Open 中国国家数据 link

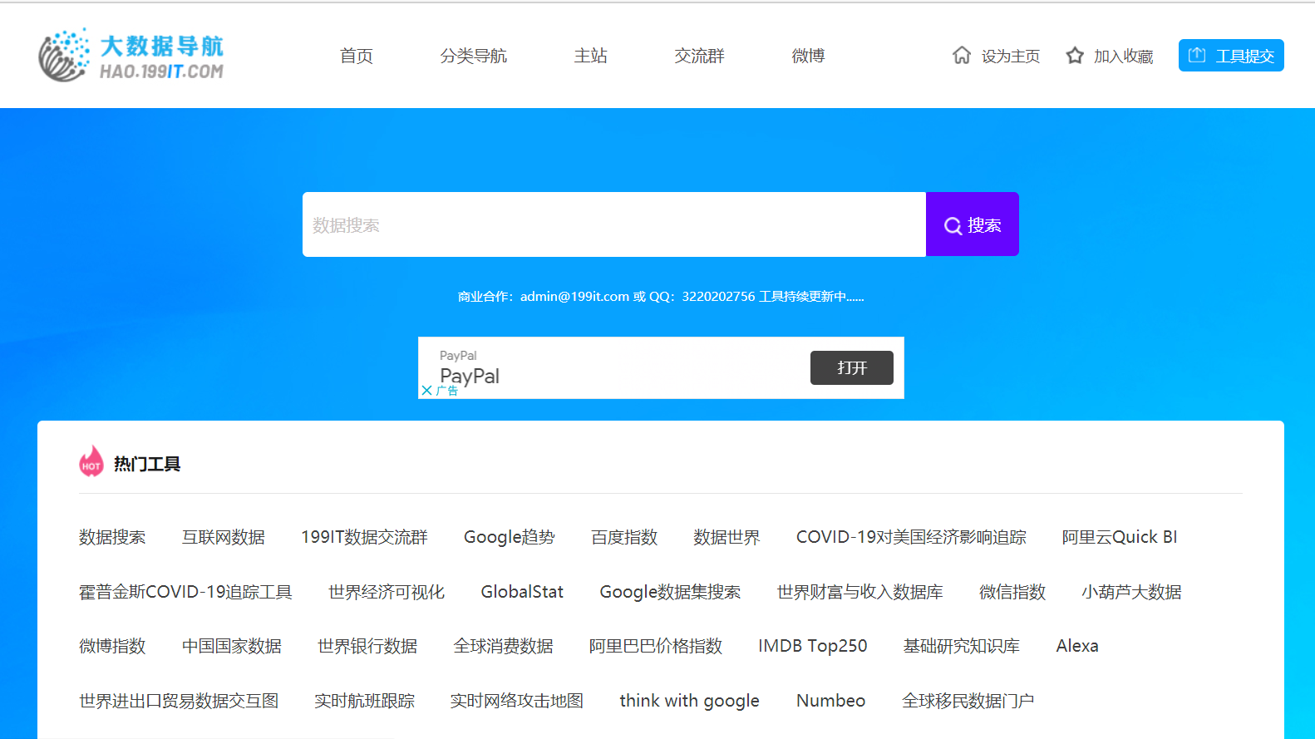click(232, 646)
